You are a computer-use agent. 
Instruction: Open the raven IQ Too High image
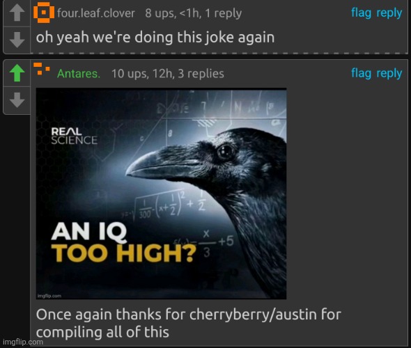pyautogui.click(x=161, y=193)
